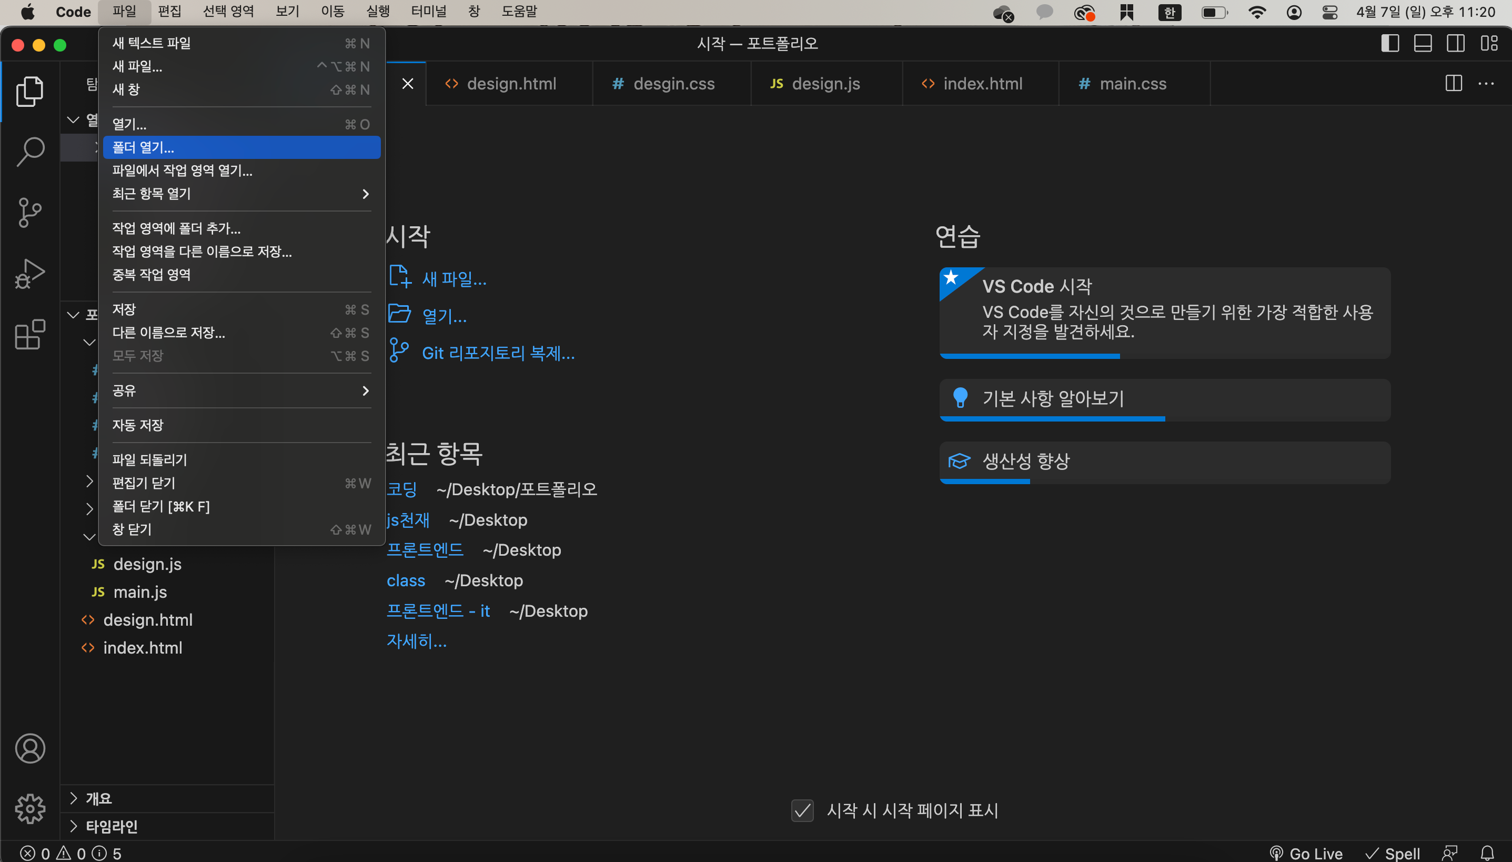
Task: Open the 터미널 menu in menu bar
Action: click(x=428, y=11)
